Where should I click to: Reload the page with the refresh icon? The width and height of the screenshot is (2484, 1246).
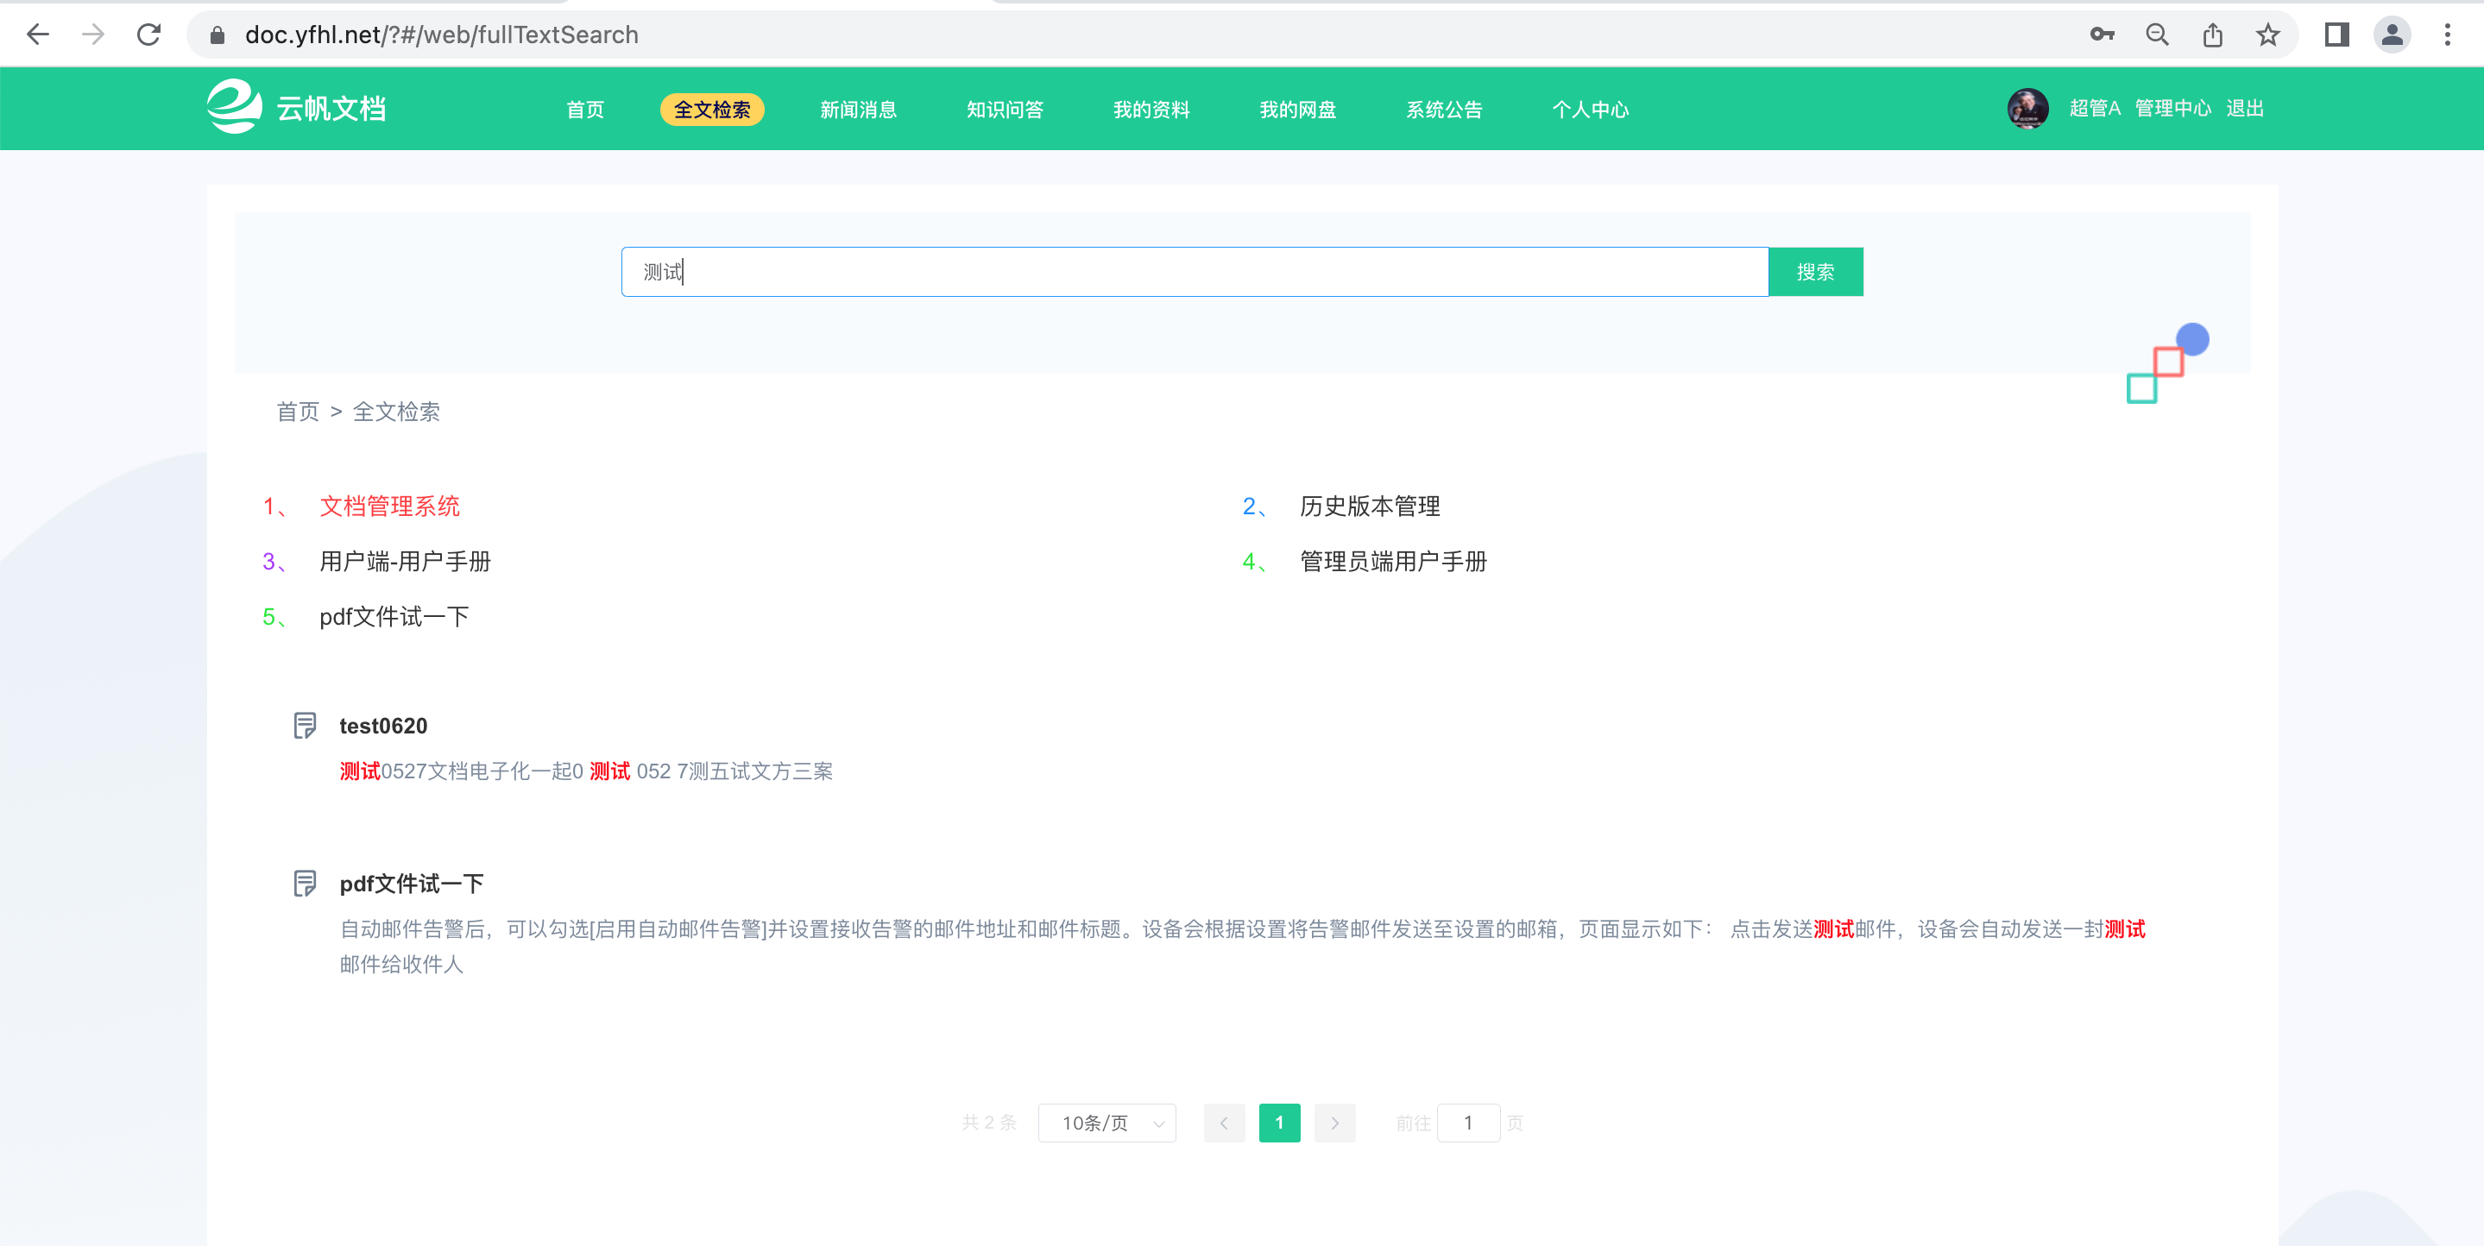[x=148, y=35]
